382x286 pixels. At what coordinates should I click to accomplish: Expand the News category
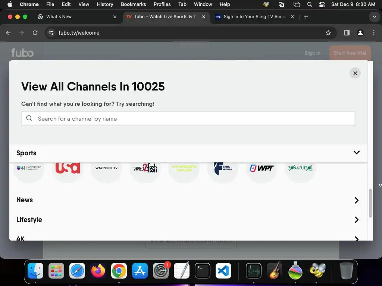[x=356, y=200]
